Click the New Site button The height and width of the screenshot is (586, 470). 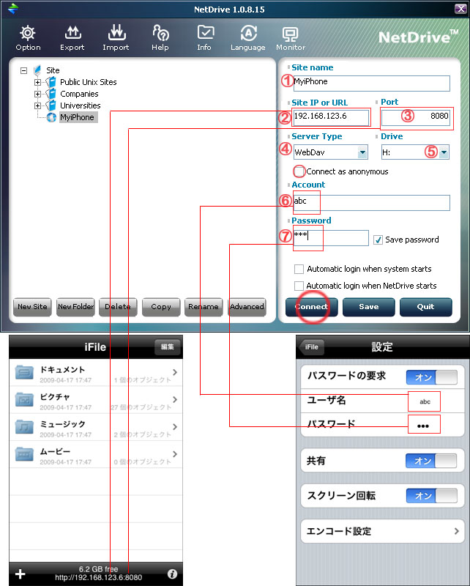(32, 307)
